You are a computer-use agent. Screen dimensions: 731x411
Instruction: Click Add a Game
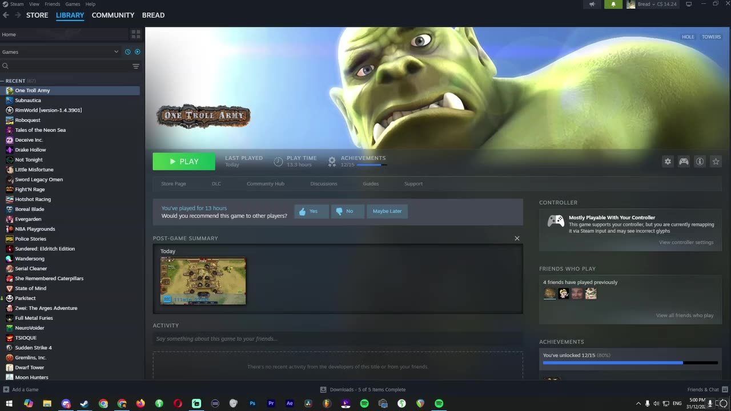21,389
